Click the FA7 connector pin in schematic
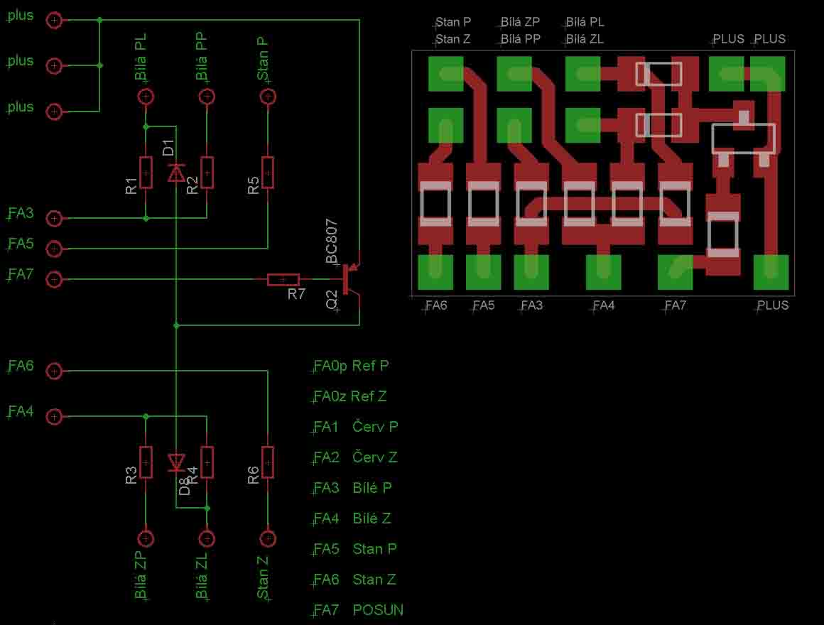The height and width of the screenshot is (625, 824). (54, 279)
